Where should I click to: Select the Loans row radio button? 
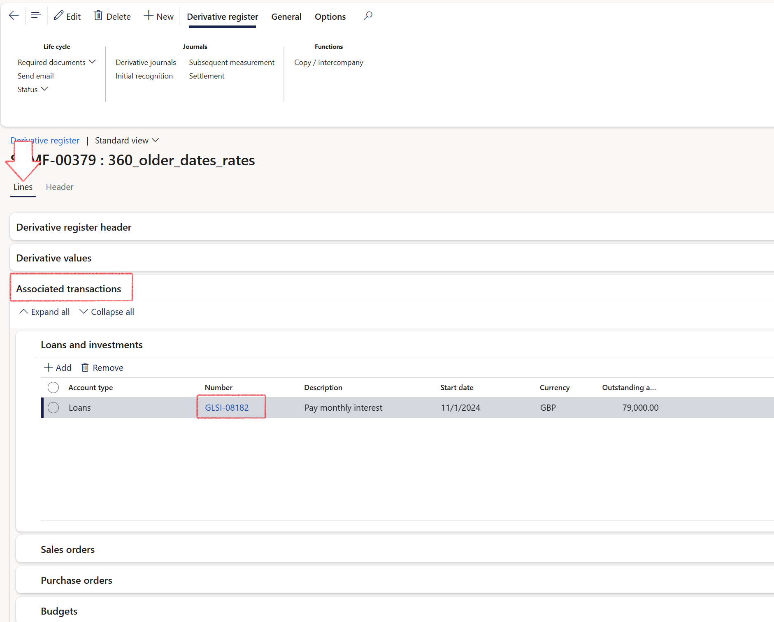(x=53, y=407)
